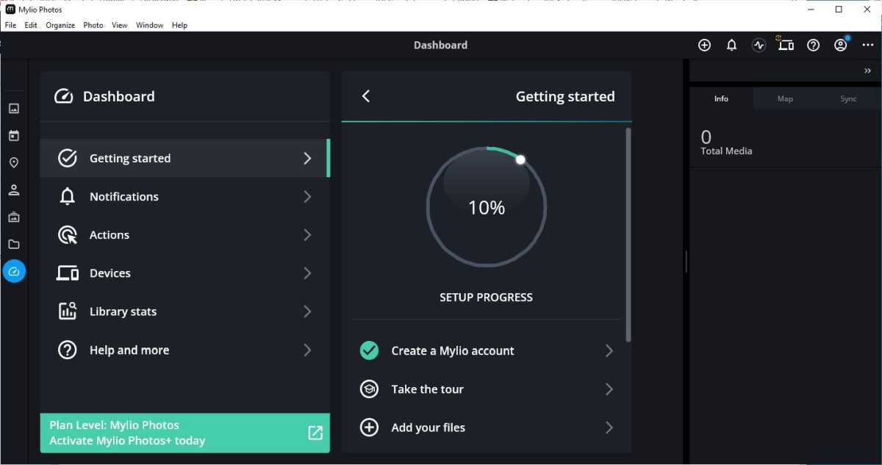Viewport: 882px width, 465px height.
Task: Select the Folders view icon
Action: [13, 244]
